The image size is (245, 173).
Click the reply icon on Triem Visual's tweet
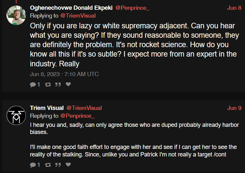(33, 165)
